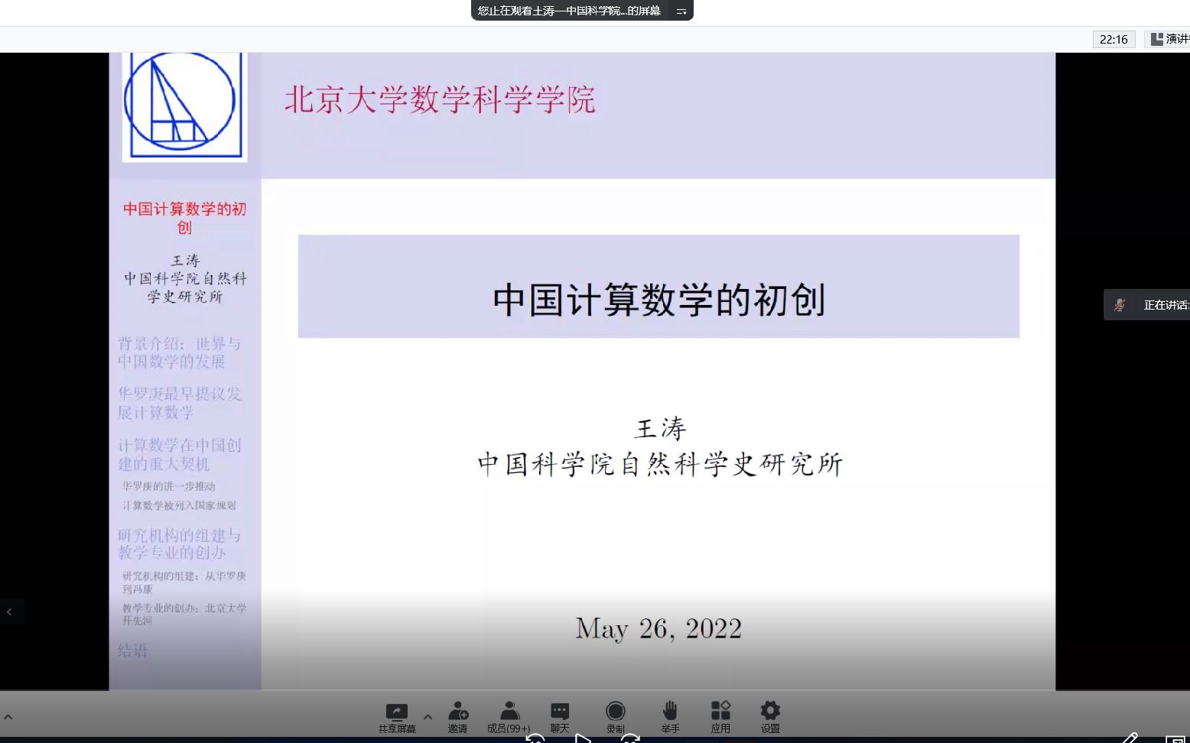
Task: Select sidebar section 计算数学在中国创建的重大契机
Action: [x=179, y=454]
